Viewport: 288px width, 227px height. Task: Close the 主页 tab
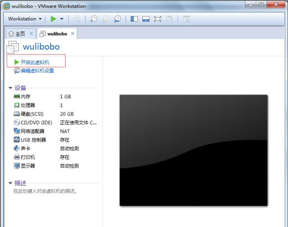32,34
